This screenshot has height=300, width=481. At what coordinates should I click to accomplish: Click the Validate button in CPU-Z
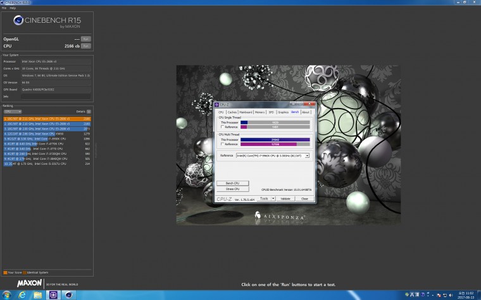pos(285,198)
